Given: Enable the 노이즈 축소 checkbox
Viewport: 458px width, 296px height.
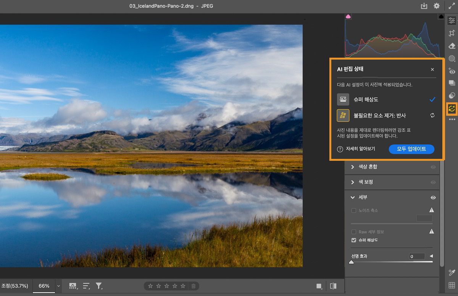Looking at the screenshot, I should (353, 210).
